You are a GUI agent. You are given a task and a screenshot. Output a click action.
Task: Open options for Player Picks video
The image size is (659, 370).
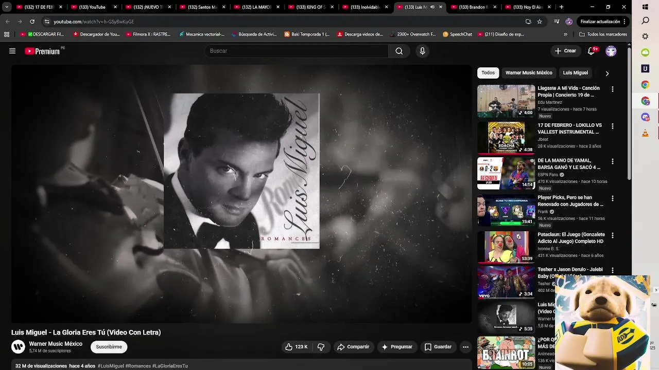pyautogui.click(x=612, y=198)
